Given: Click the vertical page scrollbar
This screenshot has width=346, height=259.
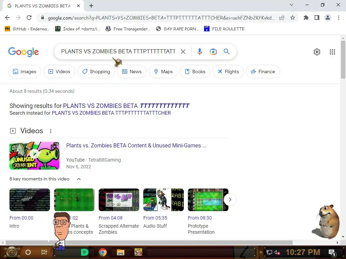Looking at the screenshot, I should (x=343, y=59).
